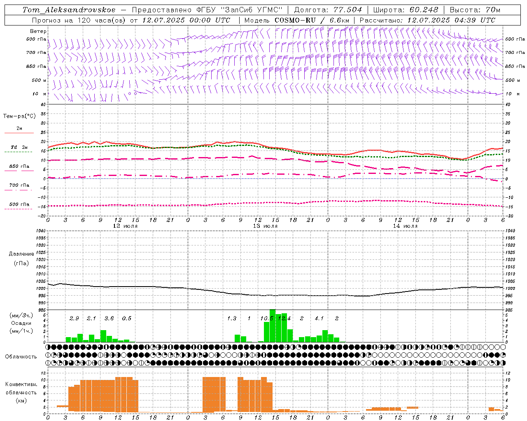Screen dimensions: 527x421
Task: Click the Ветер wind panel label
Action: tap(38, 31)
